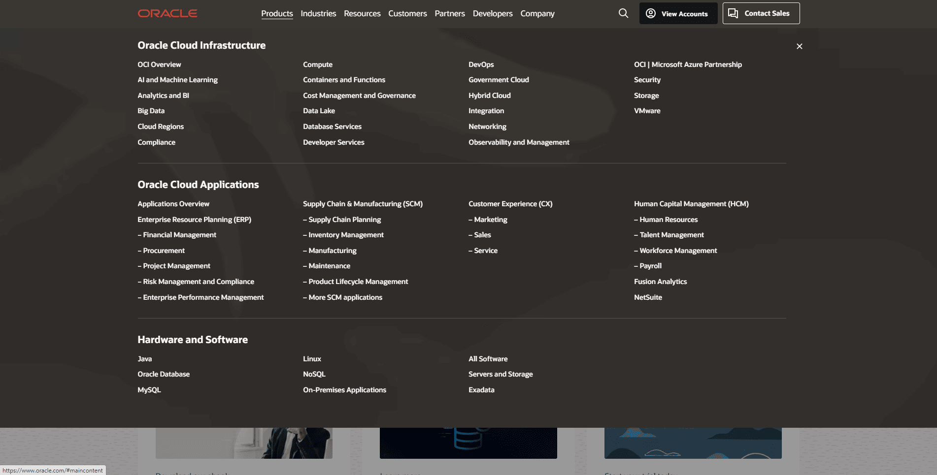This screenshot has width=937, height=475.
Task: Open the OCI Overview link
Action: click(159, 64)
